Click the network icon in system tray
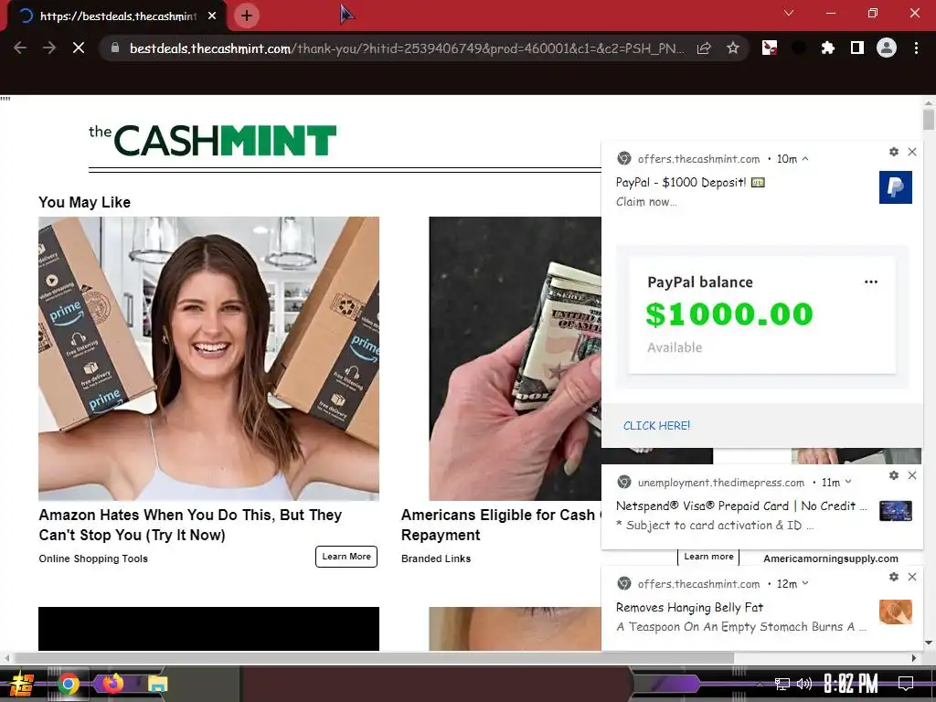936x702 pixels. pos(782,684)
